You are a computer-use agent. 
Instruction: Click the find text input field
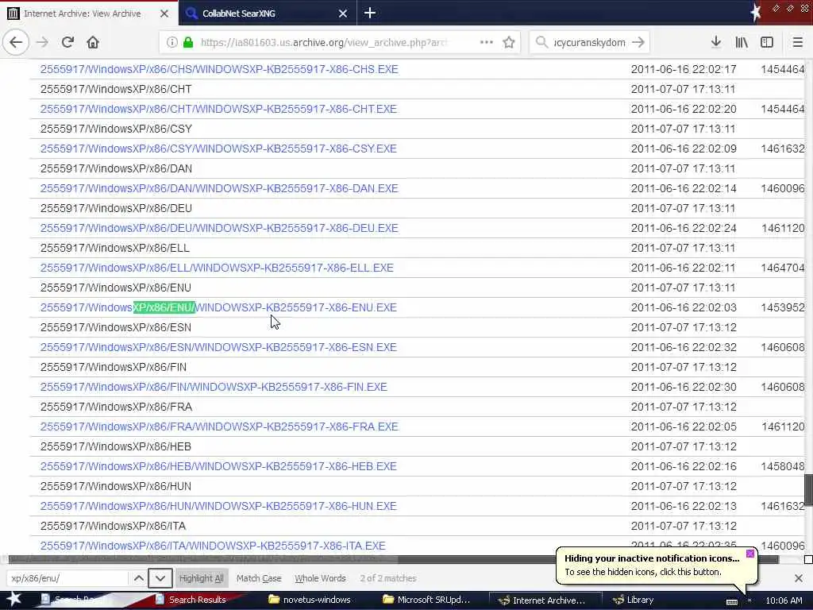67,578
